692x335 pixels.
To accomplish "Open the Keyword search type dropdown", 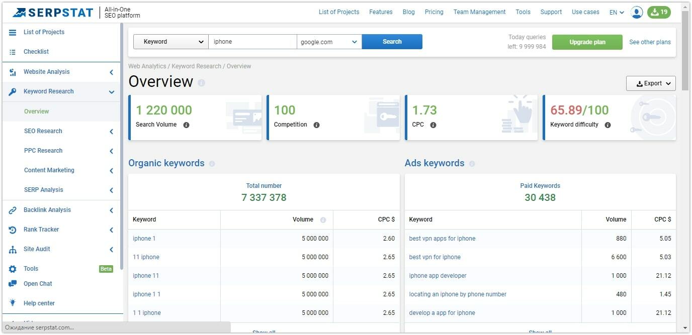I will pos(171,42).
